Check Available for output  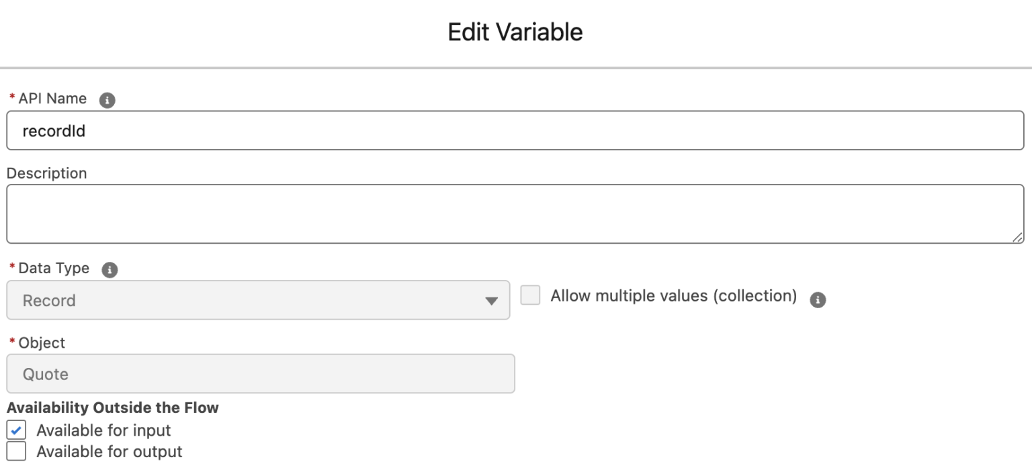pos(15,451)
